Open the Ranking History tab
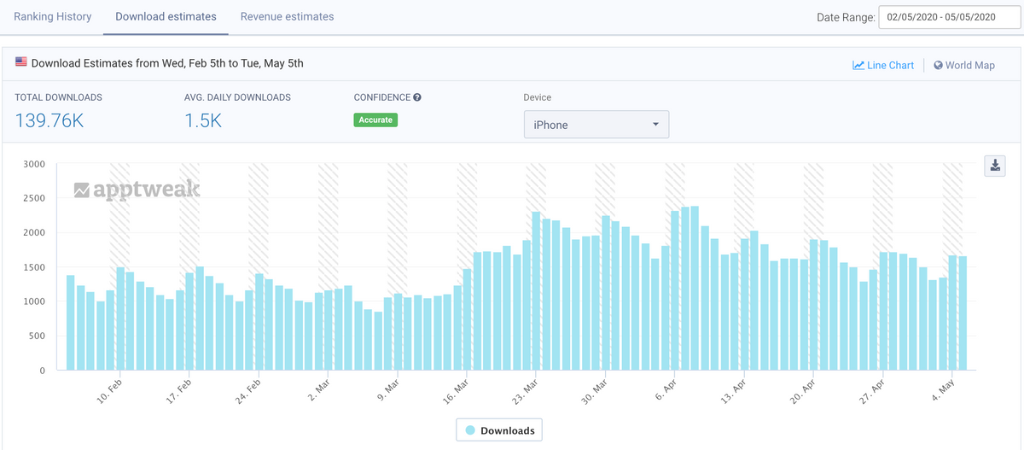 [x=53, y=16]
